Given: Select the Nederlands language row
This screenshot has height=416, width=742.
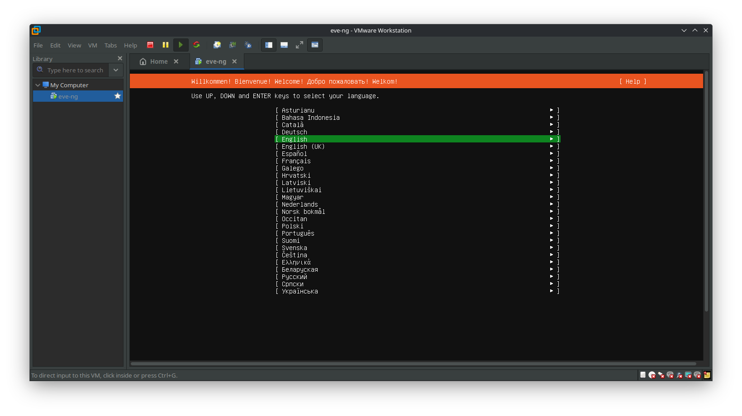Looking at the screenshot, I should click(x=418, y=204).
